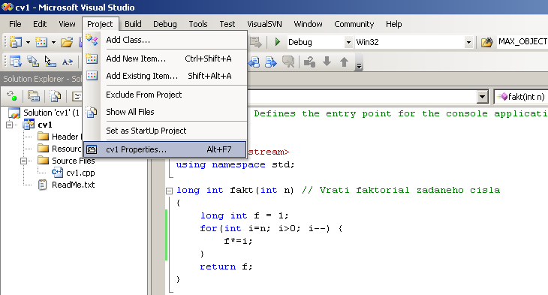The width and height of the screenshot is (548, 295).
Task: Collapse the Source Files folder
Action: 24,161
